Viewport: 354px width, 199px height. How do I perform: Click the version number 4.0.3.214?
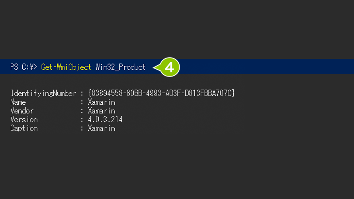pyautogui.click(x=105, y=119)
